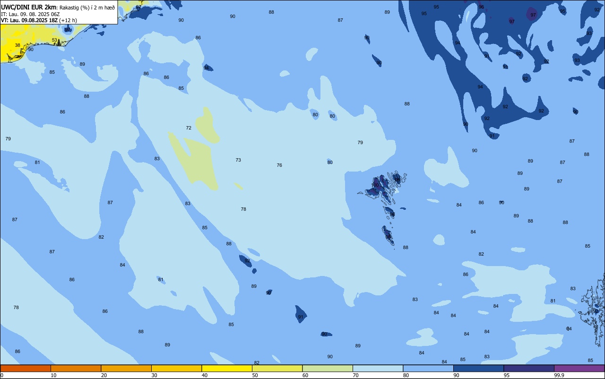Select the '(+12 h)' forecast offset text
605x379 pixels.
[x=68, y=20]
